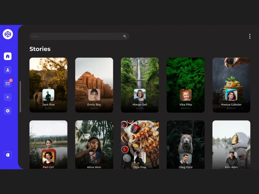
Task: Open Jack Roe's story card
Action: [48, 85]
